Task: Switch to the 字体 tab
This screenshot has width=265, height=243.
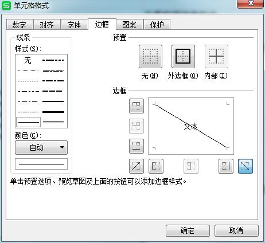Action: pyautogui.click(x=74, y=25)
